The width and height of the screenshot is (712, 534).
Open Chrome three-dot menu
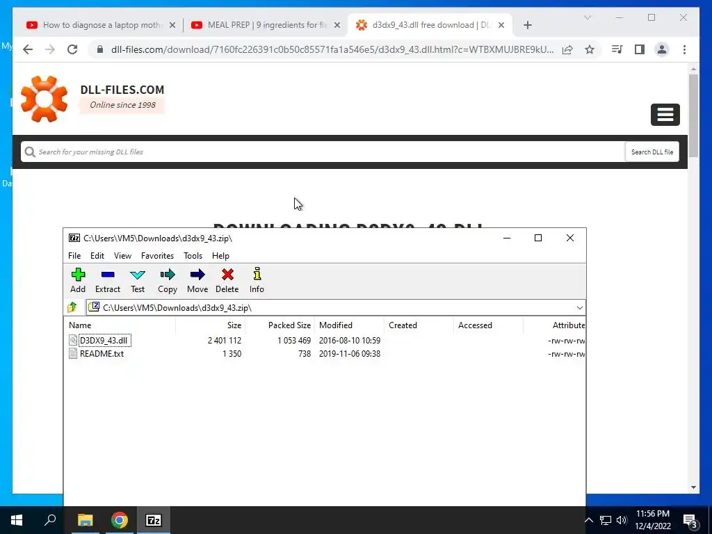tap(684, 49)
